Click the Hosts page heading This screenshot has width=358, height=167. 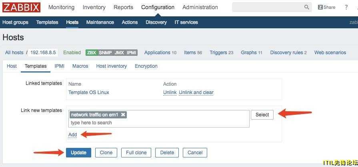[x=13, y=37]
